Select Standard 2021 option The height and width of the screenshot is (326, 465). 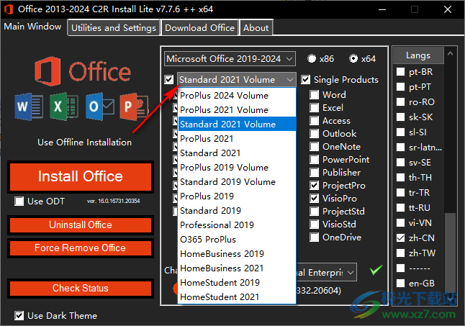tap(237, 153)
